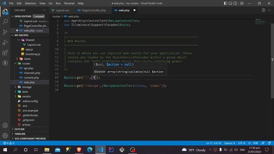
Task: Click the editor vertical scrollbar
Action: click(272, 61)
